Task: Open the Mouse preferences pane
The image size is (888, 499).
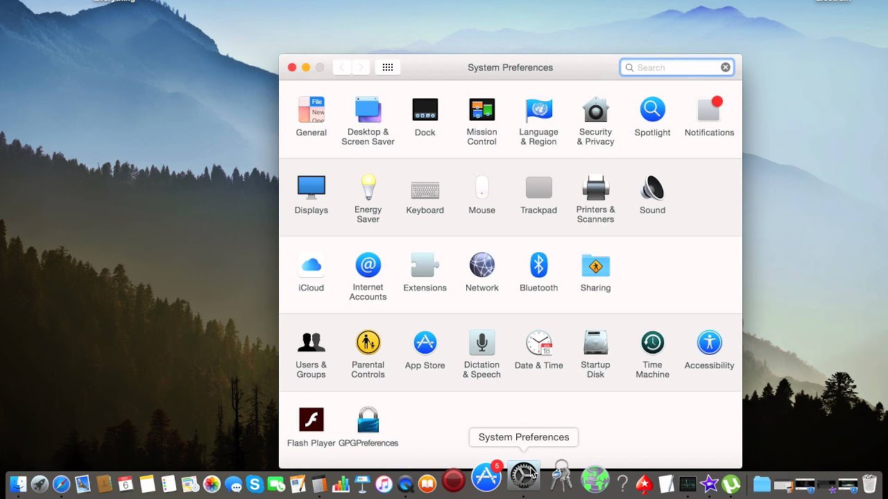Action: click(482, 195)
